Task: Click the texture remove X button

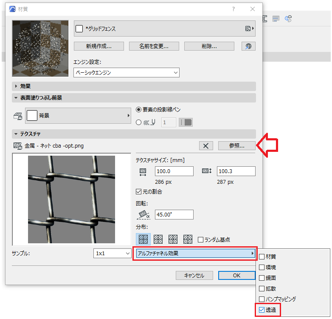Action: (206, 146)
